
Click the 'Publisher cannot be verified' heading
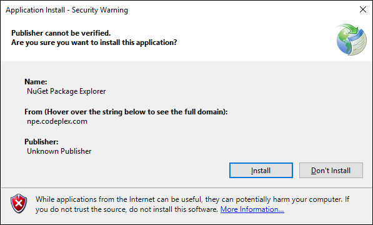pyautogui.click(x=61, y=33)
